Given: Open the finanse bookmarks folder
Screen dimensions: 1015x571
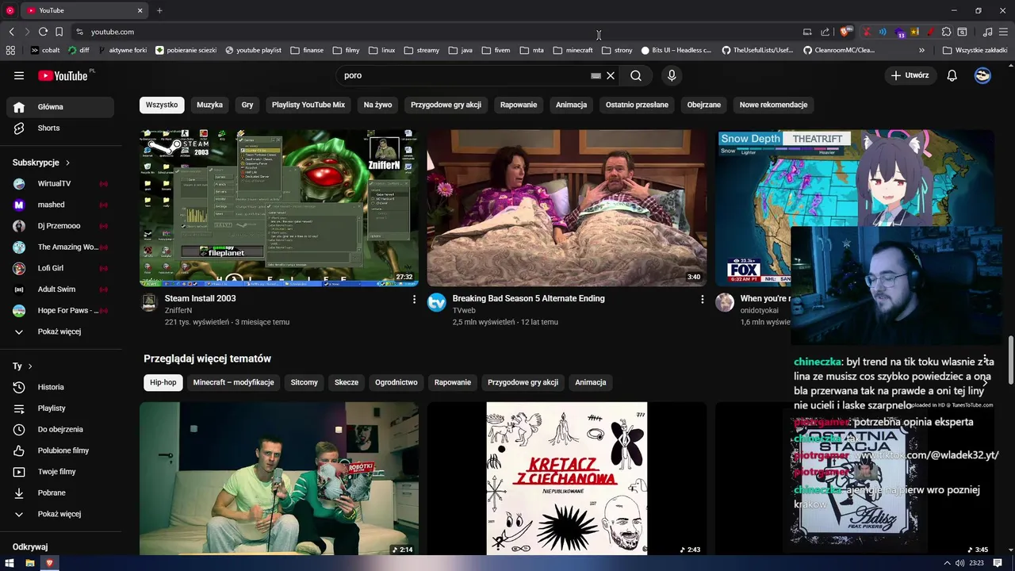Looking at the screenshot, I should [x=307, y=50].
